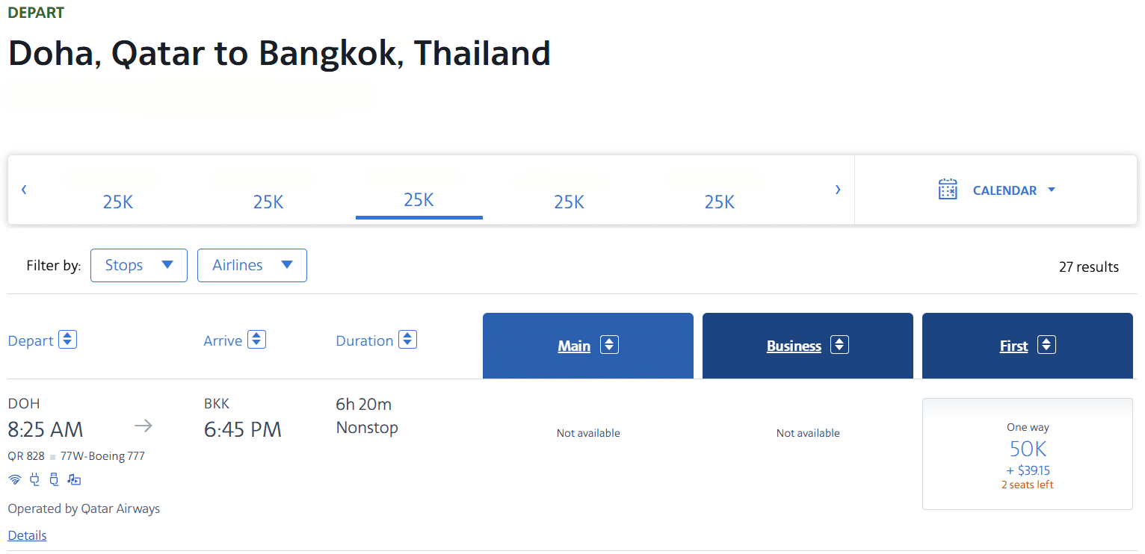Toggle the Arrive column sort control

(x=257, y=339)
